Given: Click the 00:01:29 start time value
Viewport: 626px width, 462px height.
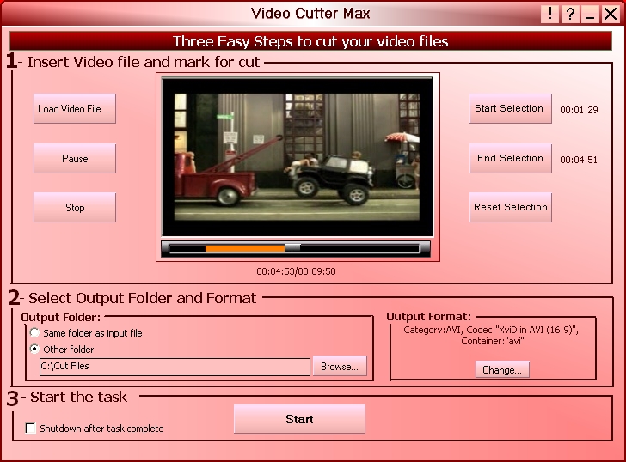Looking at the screenshot, I should (579, 110).
